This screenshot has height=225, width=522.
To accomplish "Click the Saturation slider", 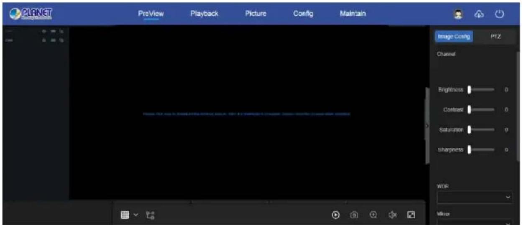I will pyautogui.click(x=481, y=130).
